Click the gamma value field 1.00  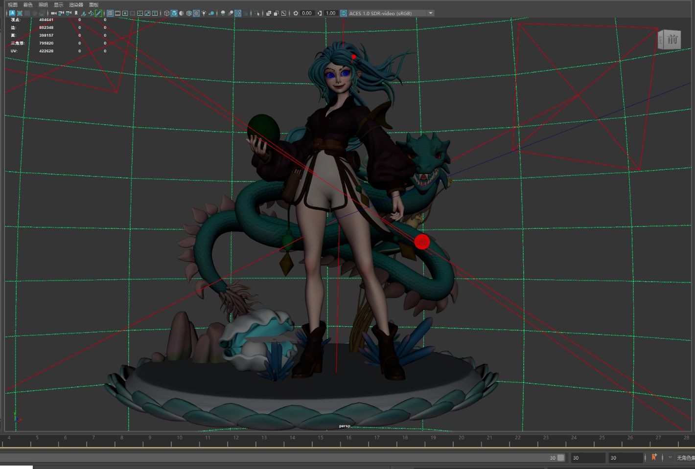(331, 13)
